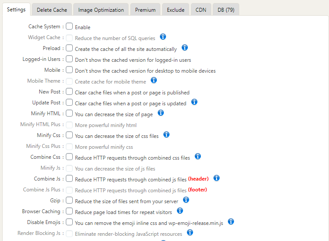Click info icon next to Disable Emojis

(231, 222)
